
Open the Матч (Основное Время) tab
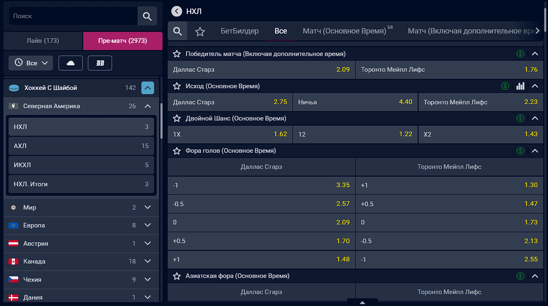click(347, 31)
